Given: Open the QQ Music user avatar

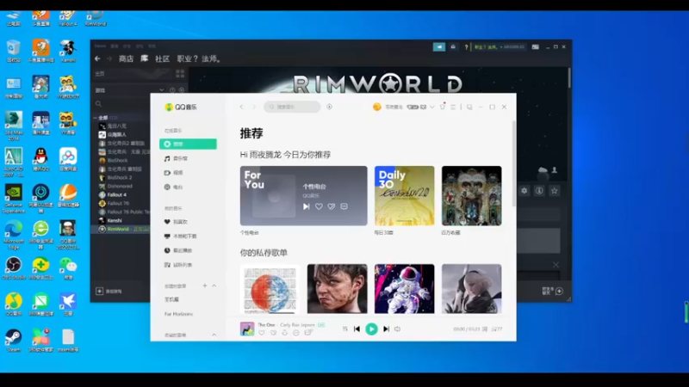Looking at the screenshot, I should 376,107.
